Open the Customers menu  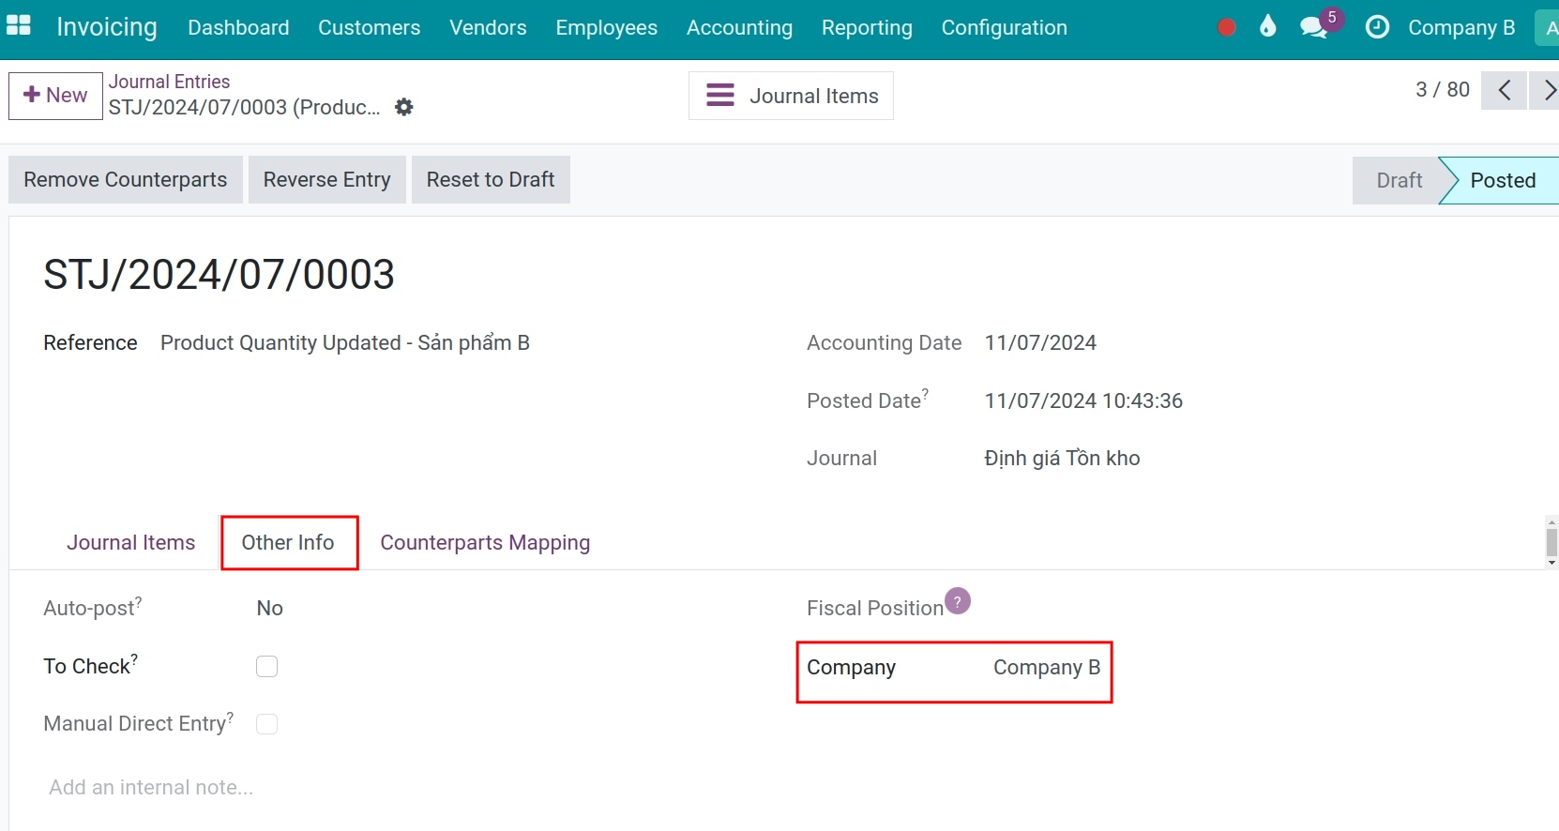click(x=370, y=27)
